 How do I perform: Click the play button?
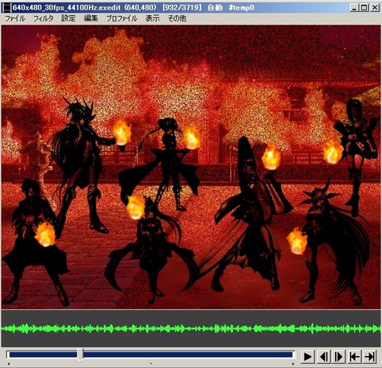point(308,357)
